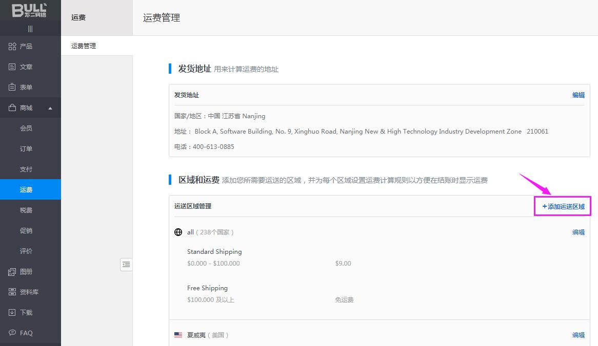598x346 pixels.
Task: Select the 表单 forms clipboard icon
Action: point(12,88)
